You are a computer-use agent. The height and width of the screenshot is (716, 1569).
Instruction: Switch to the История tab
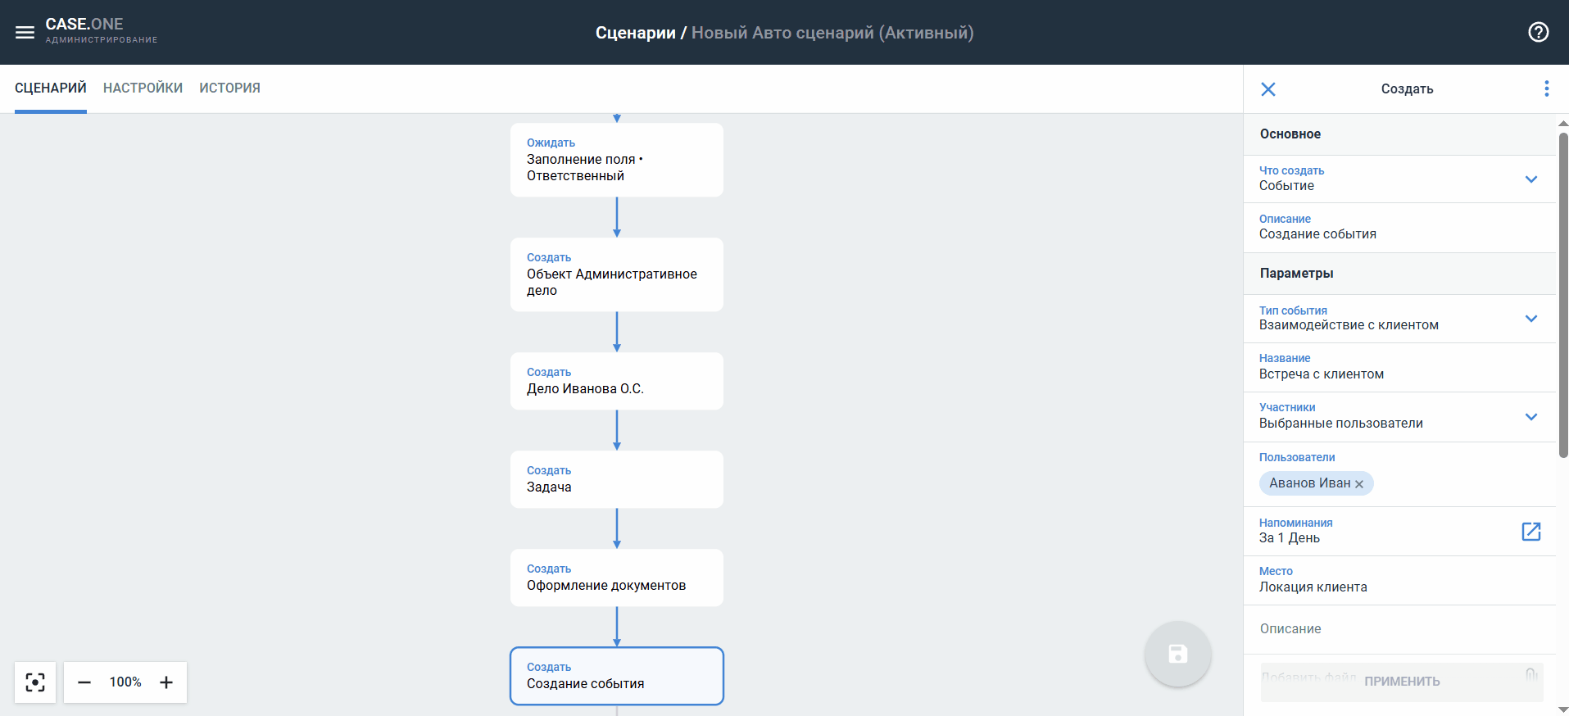(229, 88)
